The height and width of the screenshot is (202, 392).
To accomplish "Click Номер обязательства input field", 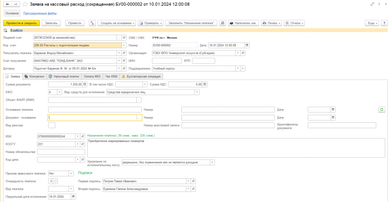I will tap(61, 152).
